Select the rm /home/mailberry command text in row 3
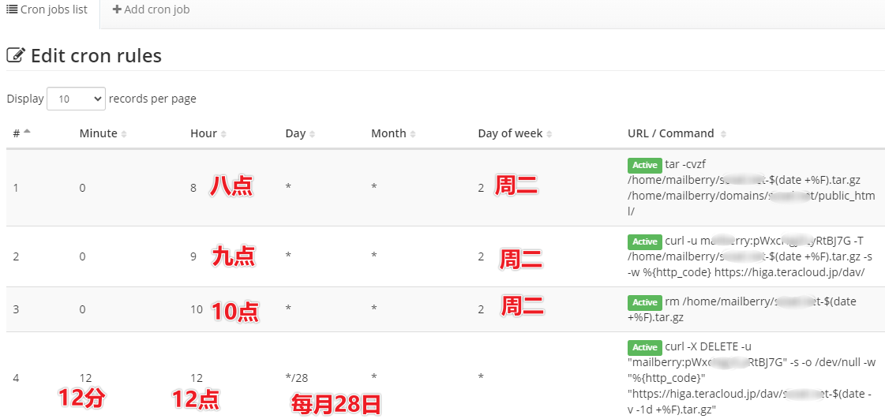This screenshot has height=419, width=885. [x=741, y=309]
